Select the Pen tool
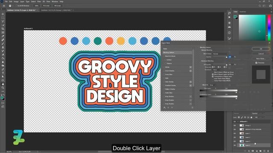 3,69
